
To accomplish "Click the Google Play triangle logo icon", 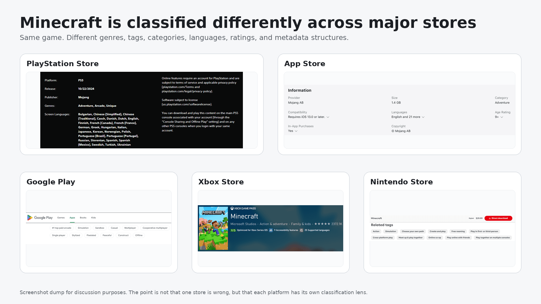I will tap(30, 218).
